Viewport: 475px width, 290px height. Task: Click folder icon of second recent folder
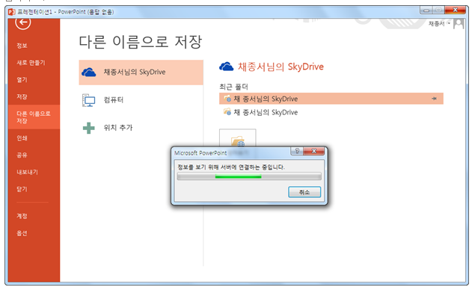[227, 111]
